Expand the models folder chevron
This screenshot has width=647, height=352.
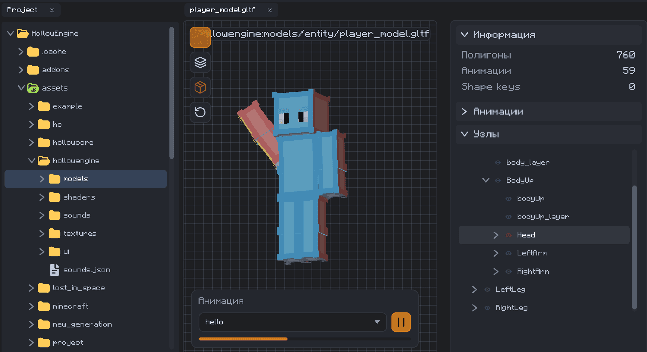click(42, 179)
